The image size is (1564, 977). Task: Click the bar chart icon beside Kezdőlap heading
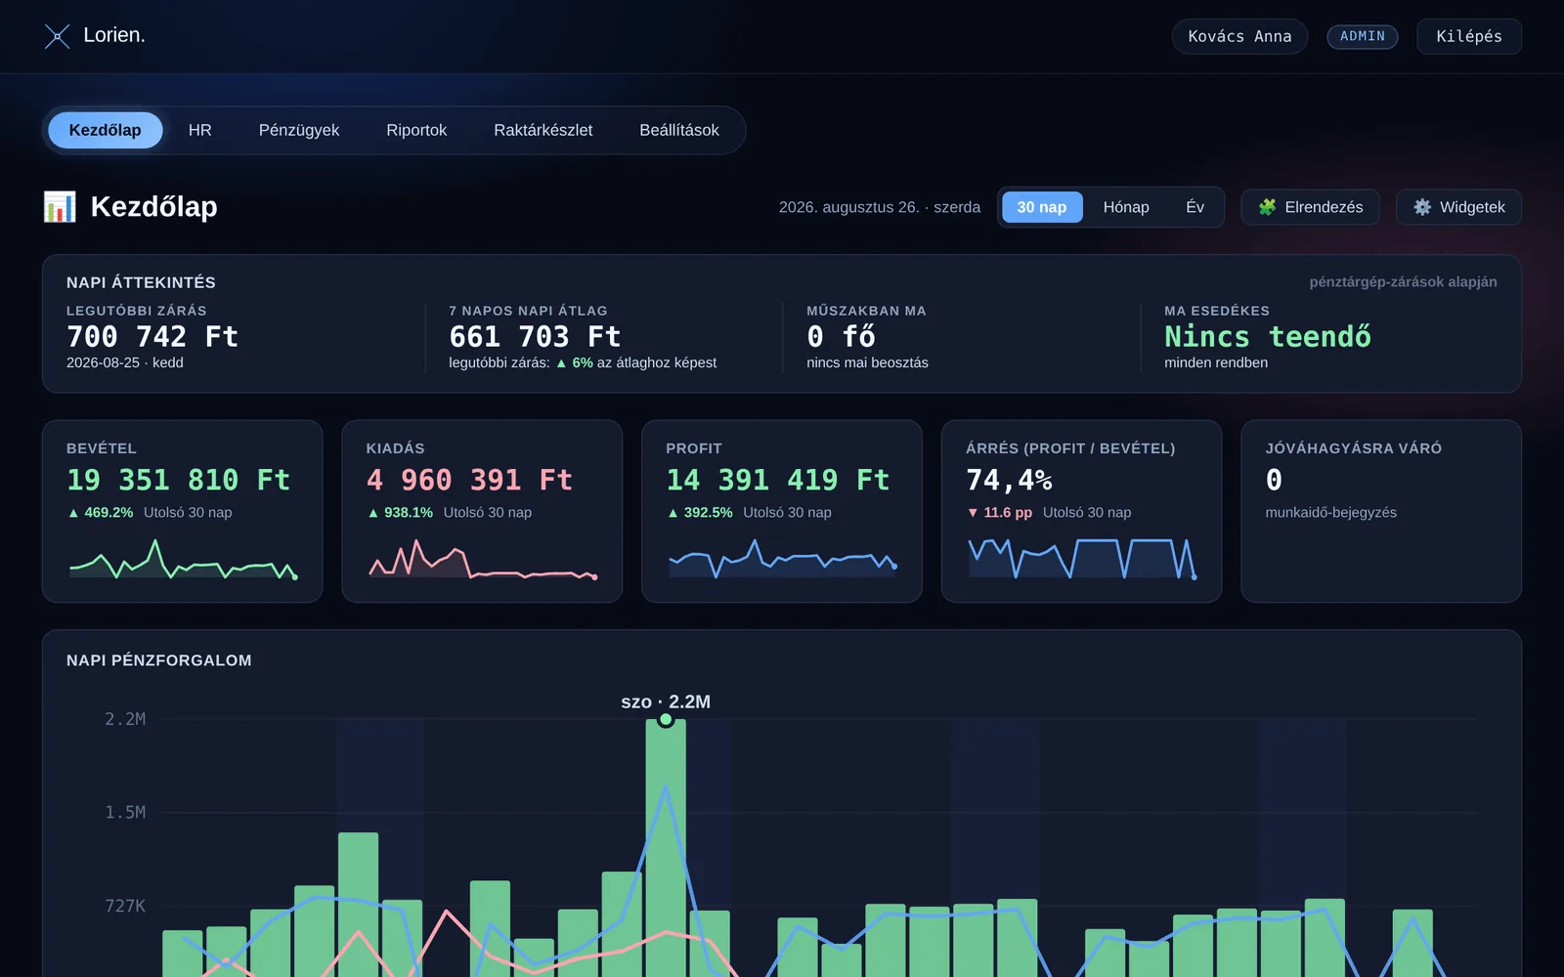pyautogui.click(x=60, y=207)
